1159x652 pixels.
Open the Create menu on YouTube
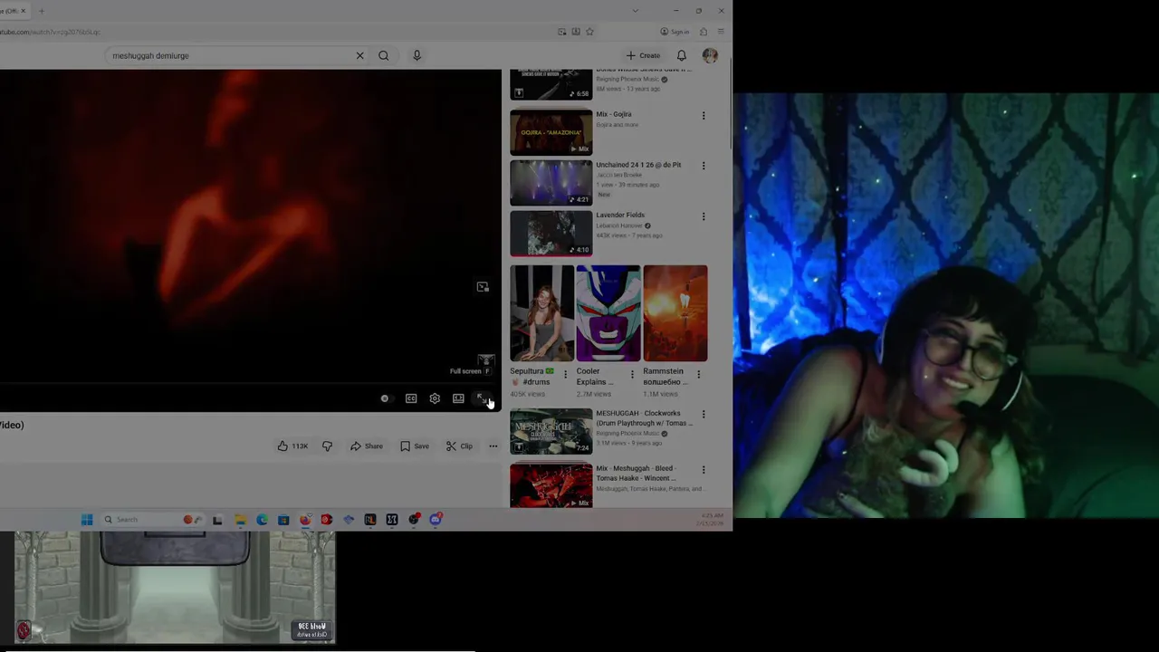(x=643, y=55)
